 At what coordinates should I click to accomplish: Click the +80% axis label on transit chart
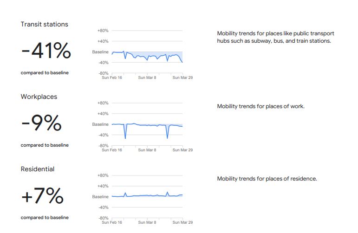(103, 31)
